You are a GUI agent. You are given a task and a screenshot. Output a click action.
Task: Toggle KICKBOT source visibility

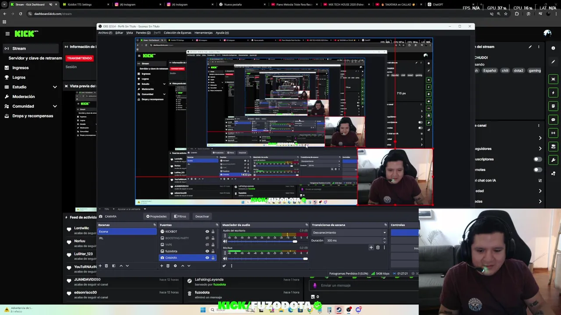(207, 231)
